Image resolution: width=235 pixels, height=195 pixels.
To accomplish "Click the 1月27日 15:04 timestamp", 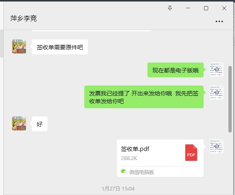I will pyautogui.click(x=118, y=188).
